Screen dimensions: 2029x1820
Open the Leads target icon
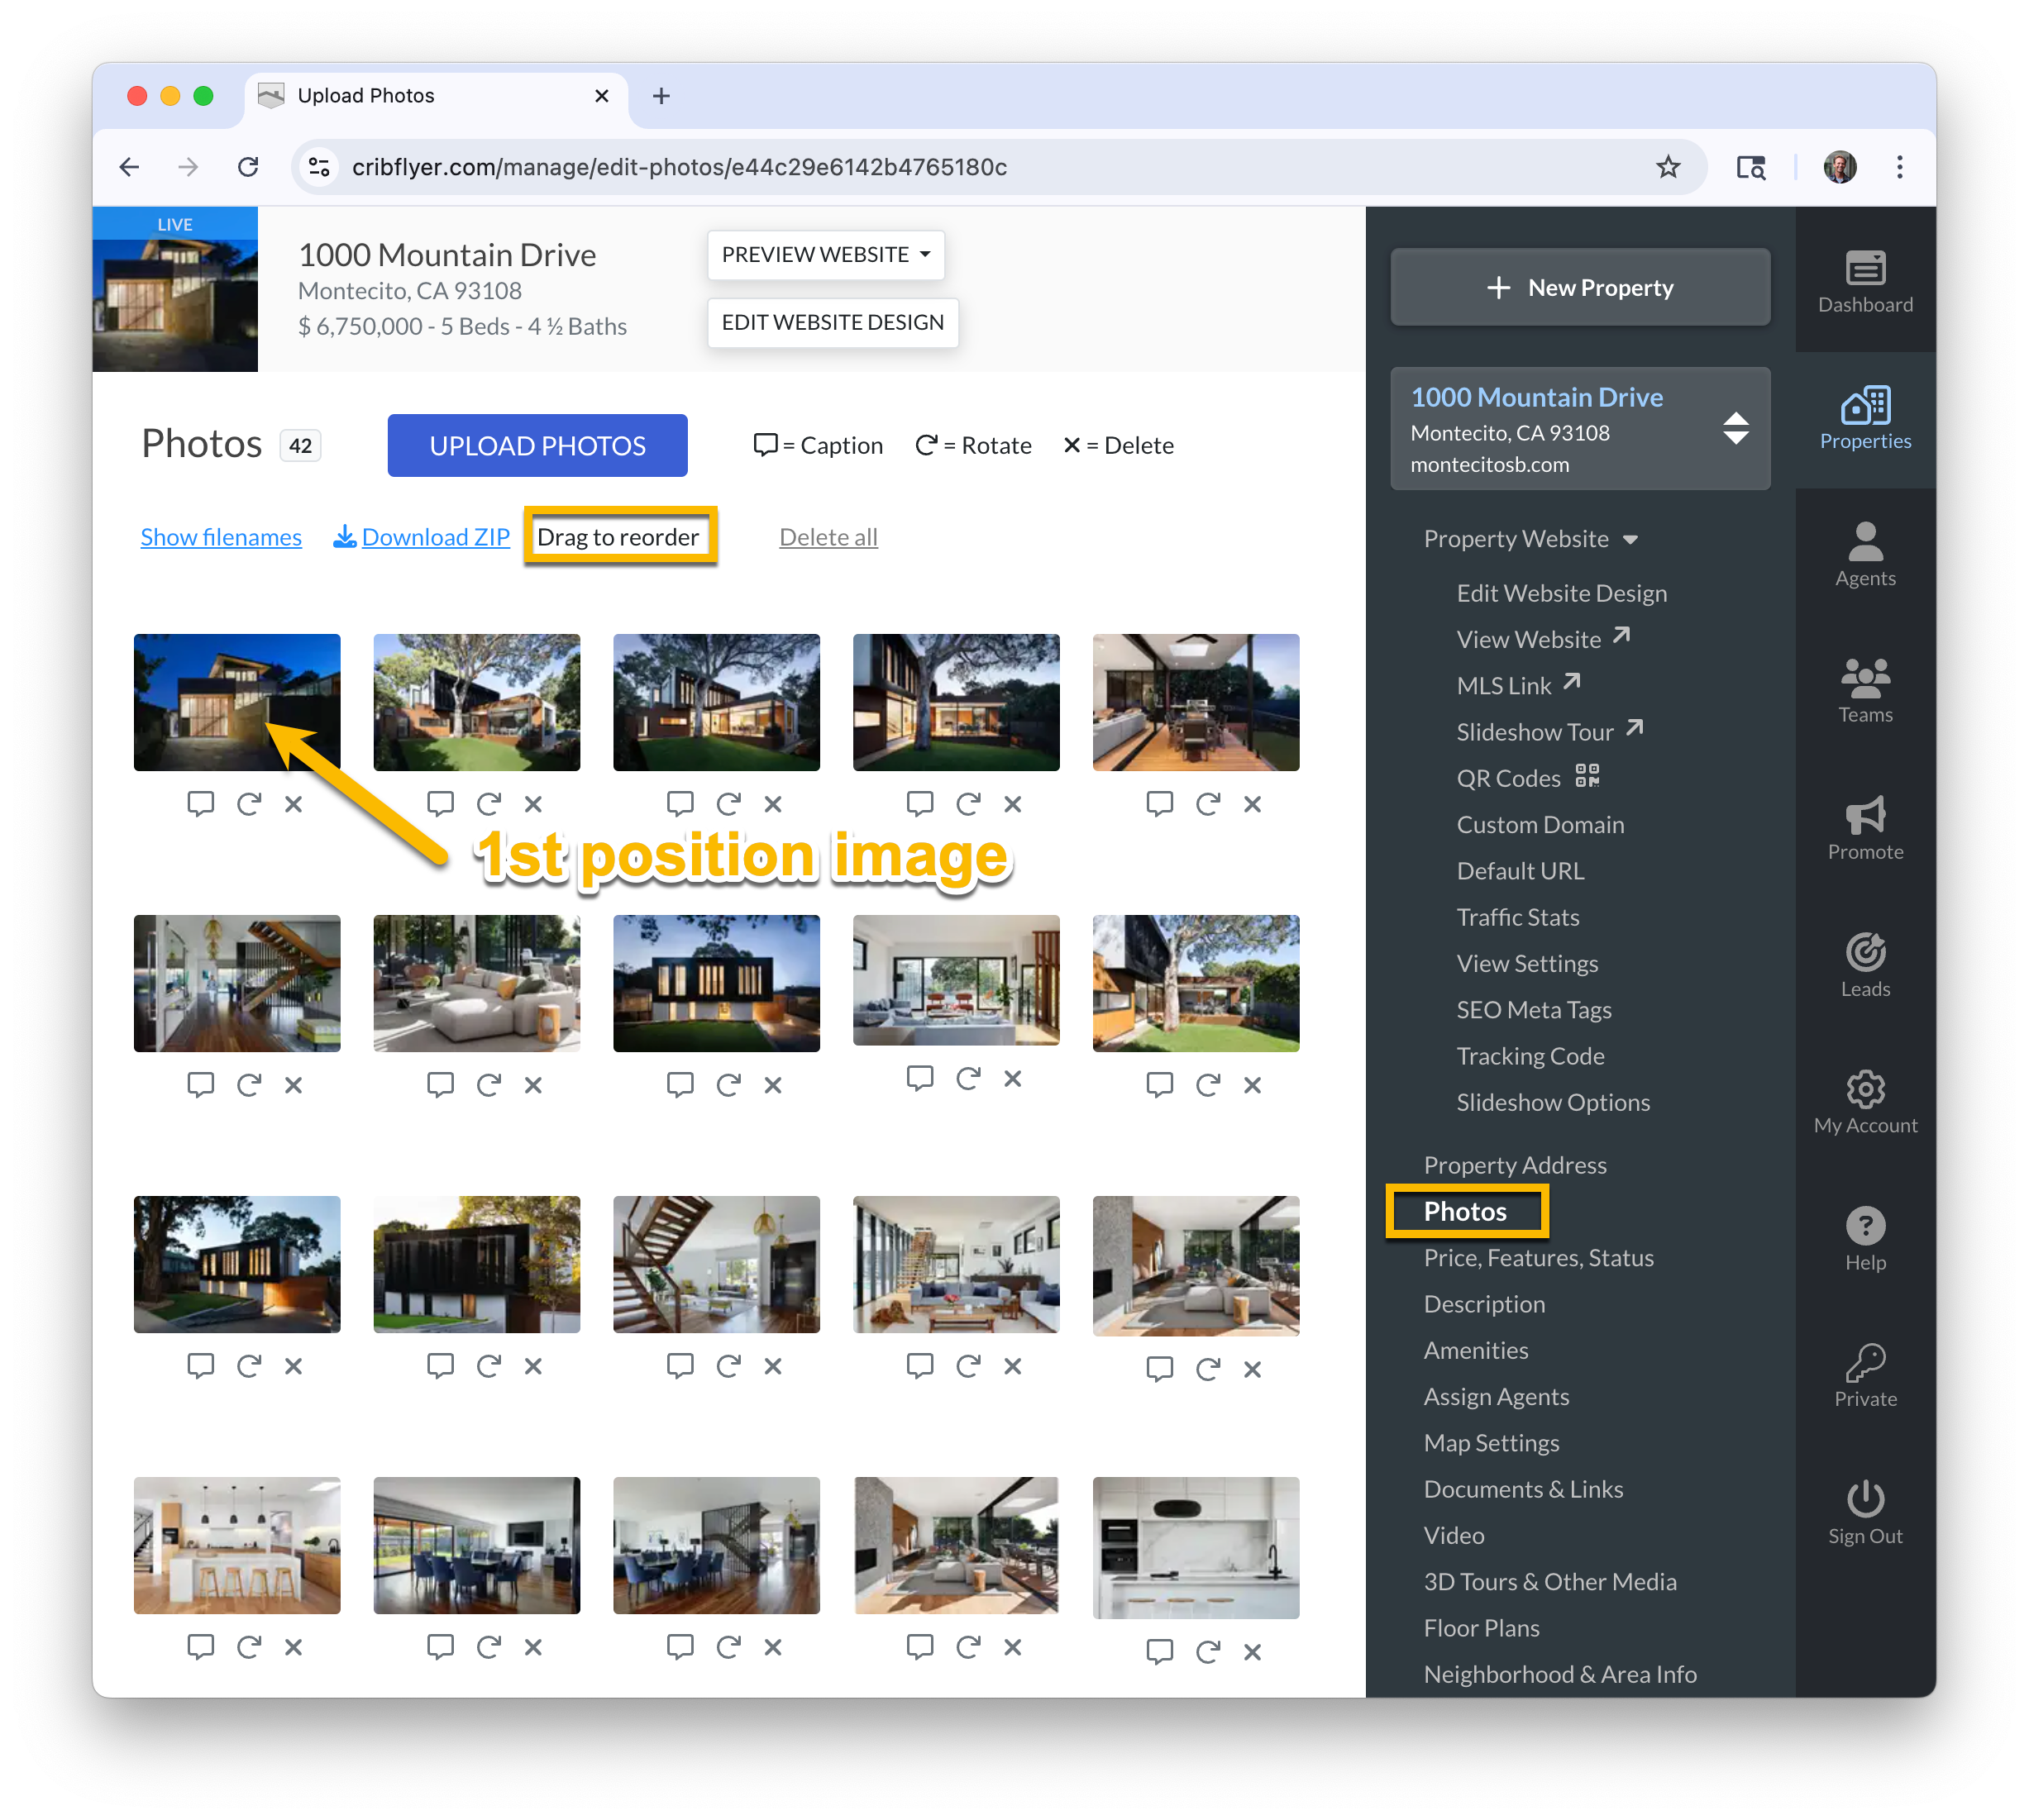1864,965
